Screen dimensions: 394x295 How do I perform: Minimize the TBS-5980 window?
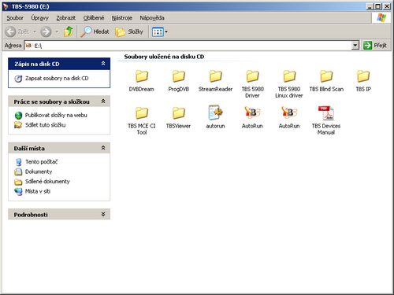coord(370,6)
